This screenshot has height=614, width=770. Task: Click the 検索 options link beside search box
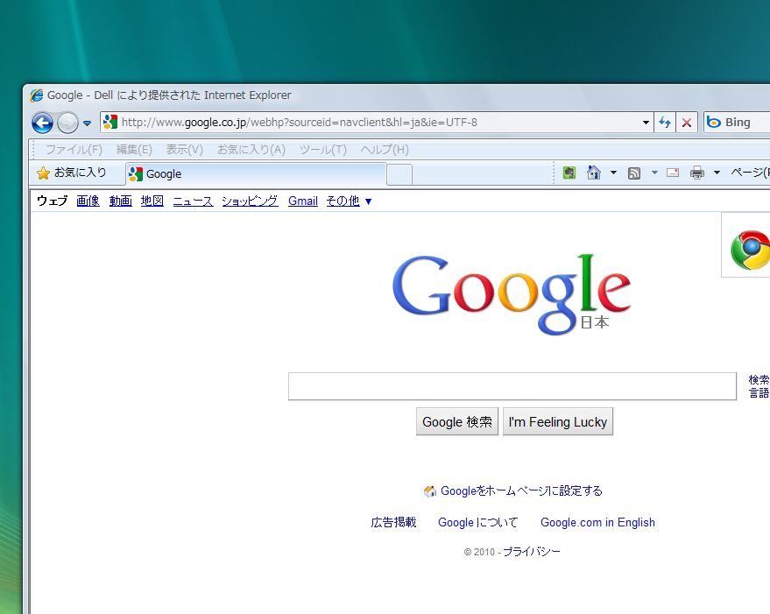click(x=759, y=379)
